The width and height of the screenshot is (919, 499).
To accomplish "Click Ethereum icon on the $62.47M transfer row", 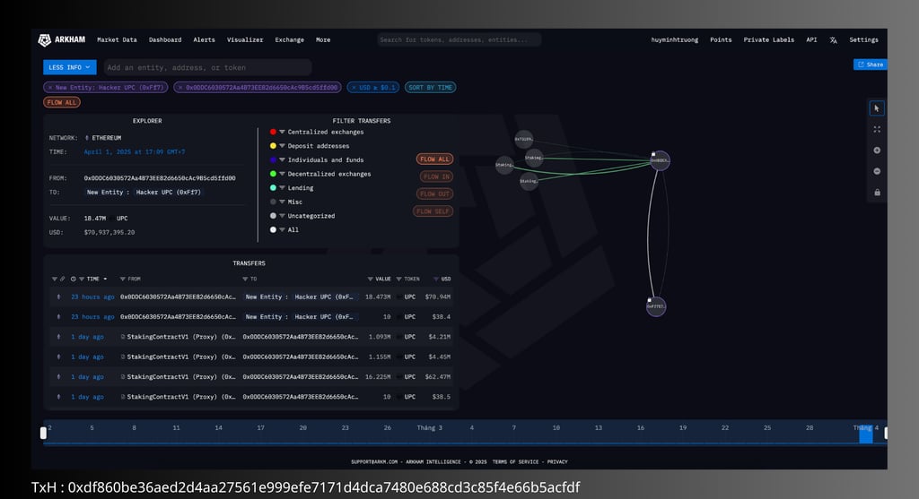I will pyautogui.click(x=58, y=377).
